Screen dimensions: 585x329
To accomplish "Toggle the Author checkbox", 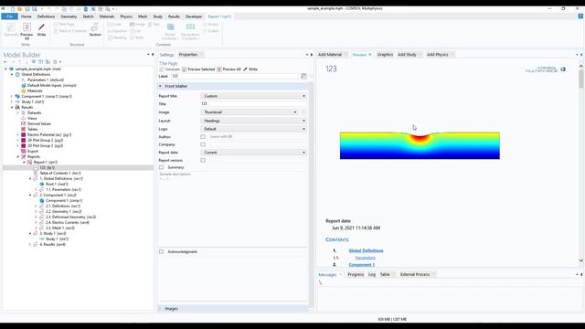I will (203, 137).
